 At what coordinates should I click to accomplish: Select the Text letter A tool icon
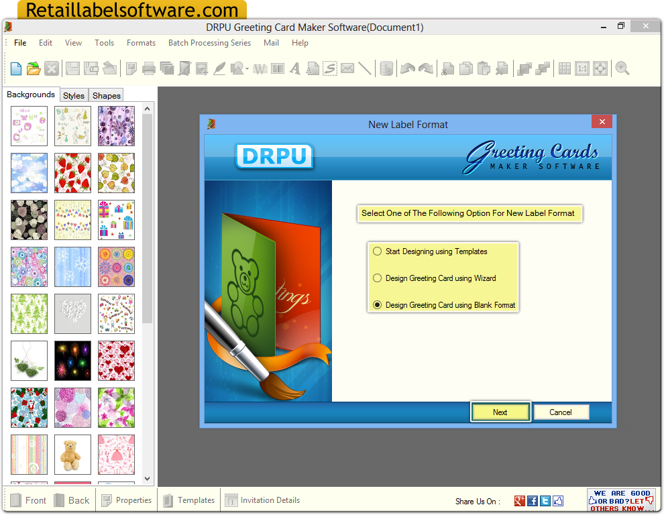pyautogui.click(x=295, y=68)
